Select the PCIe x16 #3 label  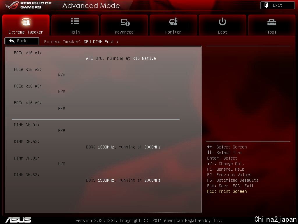pos(28,86)
